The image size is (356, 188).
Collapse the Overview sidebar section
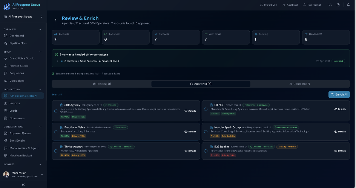pos(40,29)
